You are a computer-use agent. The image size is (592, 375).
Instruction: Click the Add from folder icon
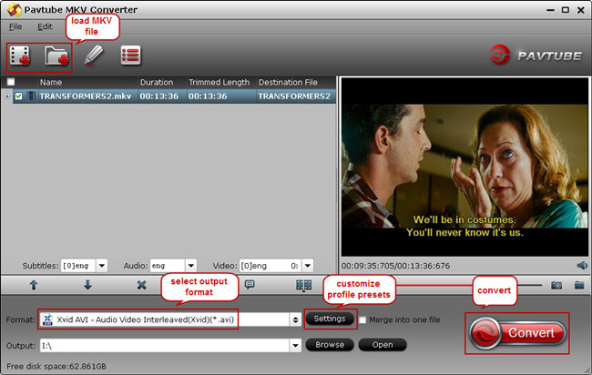tap(56, 56)
